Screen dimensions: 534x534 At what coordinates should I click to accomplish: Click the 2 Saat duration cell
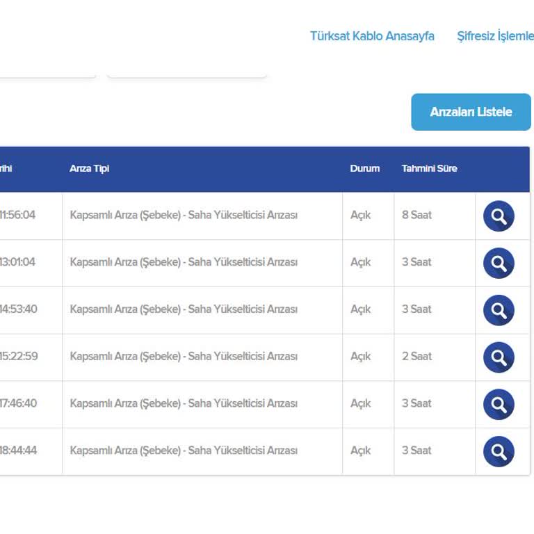coord(416,357)
